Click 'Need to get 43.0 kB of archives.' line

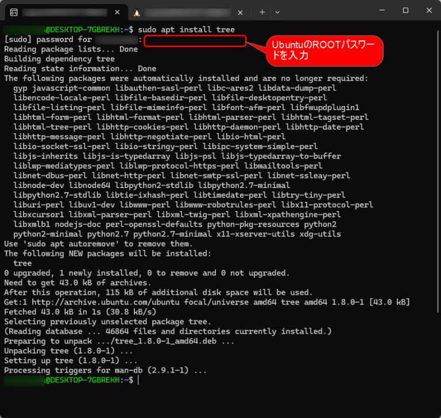click(78, 283)
